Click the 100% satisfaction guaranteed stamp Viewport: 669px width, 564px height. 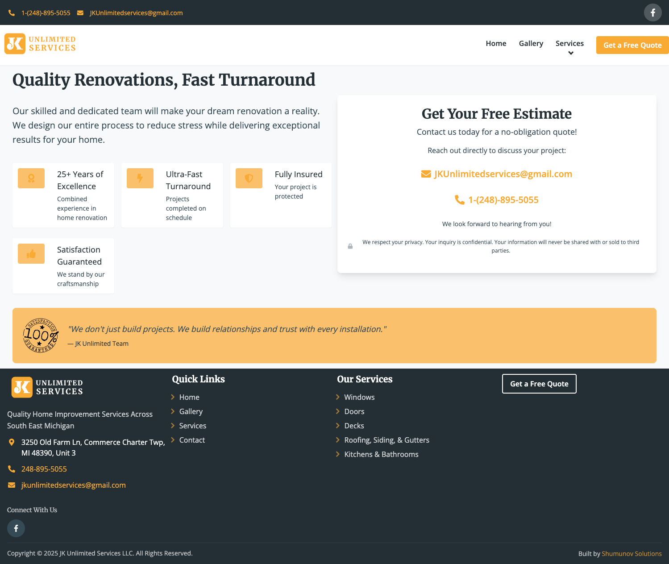(41, 336)
